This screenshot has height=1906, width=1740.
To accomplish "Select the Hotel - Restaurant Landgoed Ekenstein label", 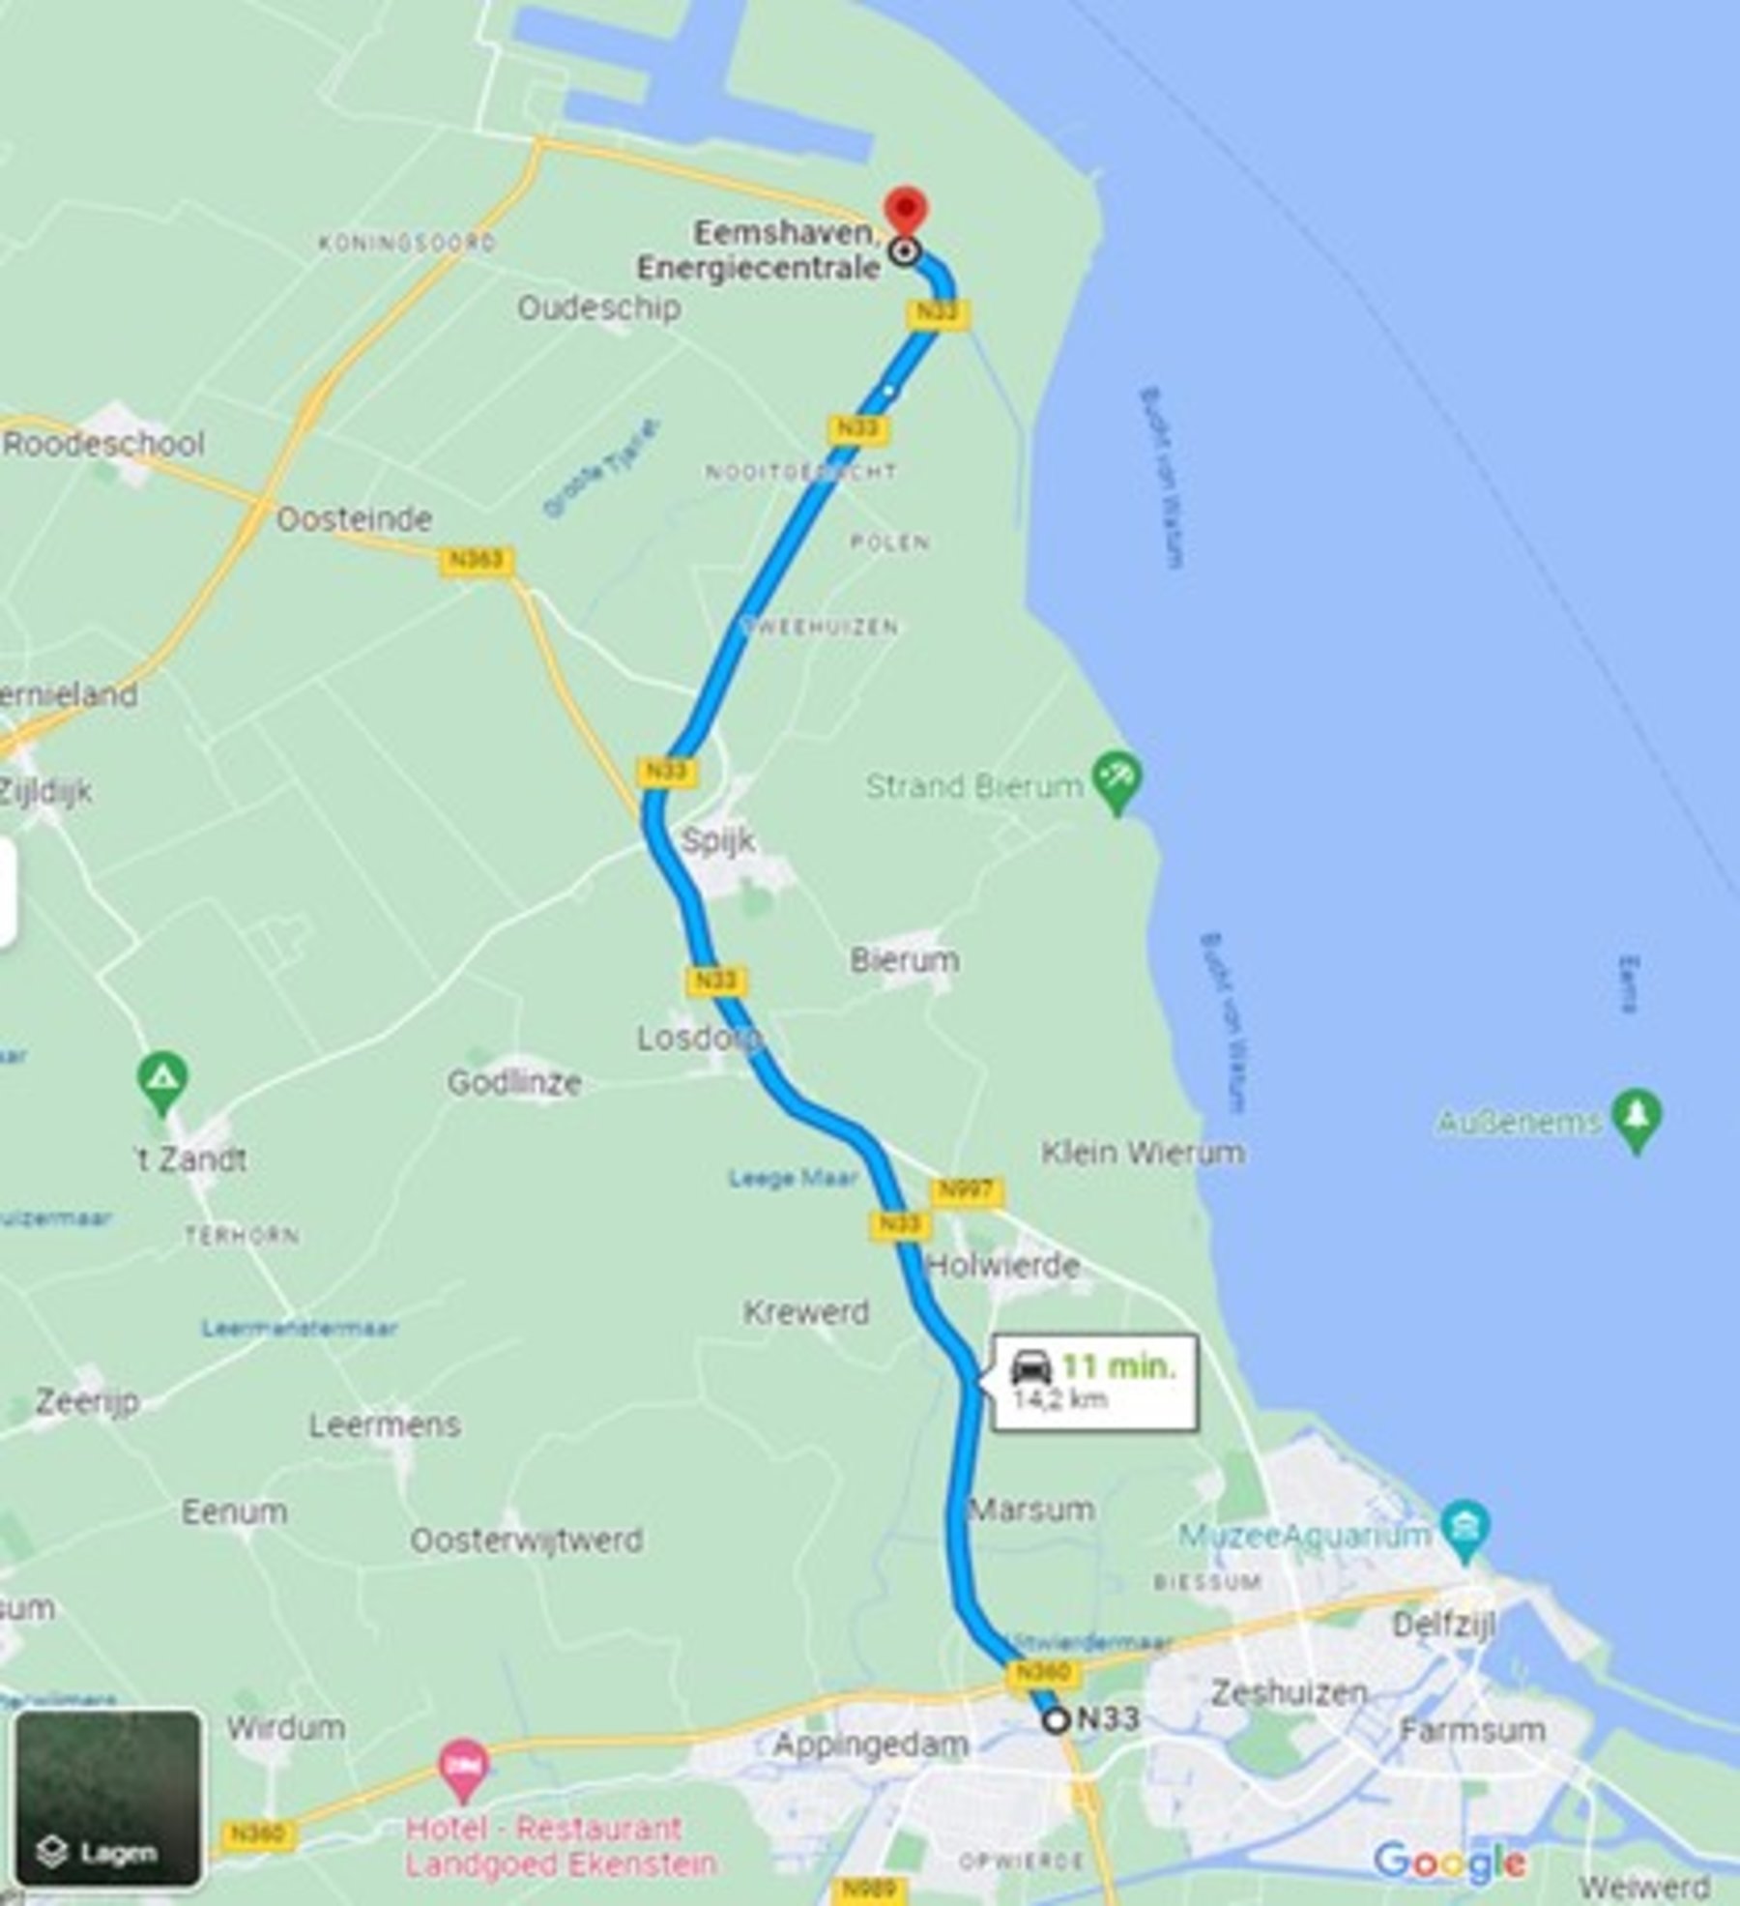I will pos(561,1845).
